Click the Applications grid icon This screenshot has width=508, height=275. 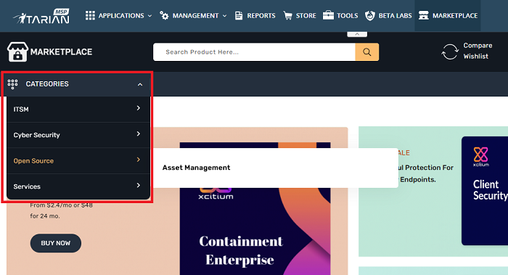[x=90, y=15]
